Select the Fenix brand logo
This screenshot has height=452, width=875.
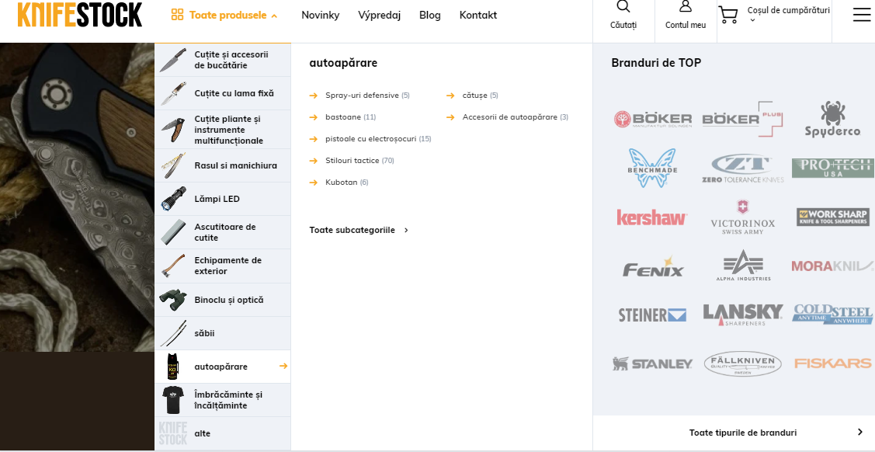tap(653, 266)
